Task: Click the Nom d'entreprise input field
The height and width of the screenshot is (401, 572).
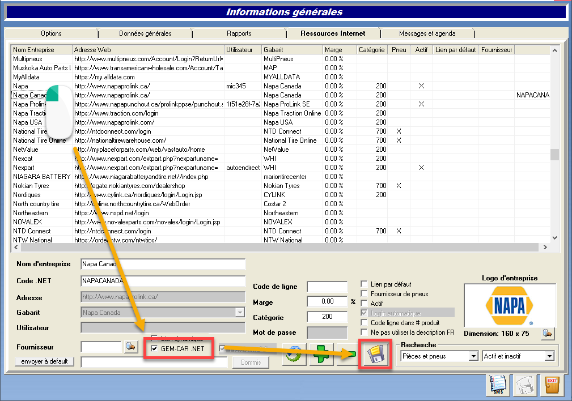Action: 163,264
